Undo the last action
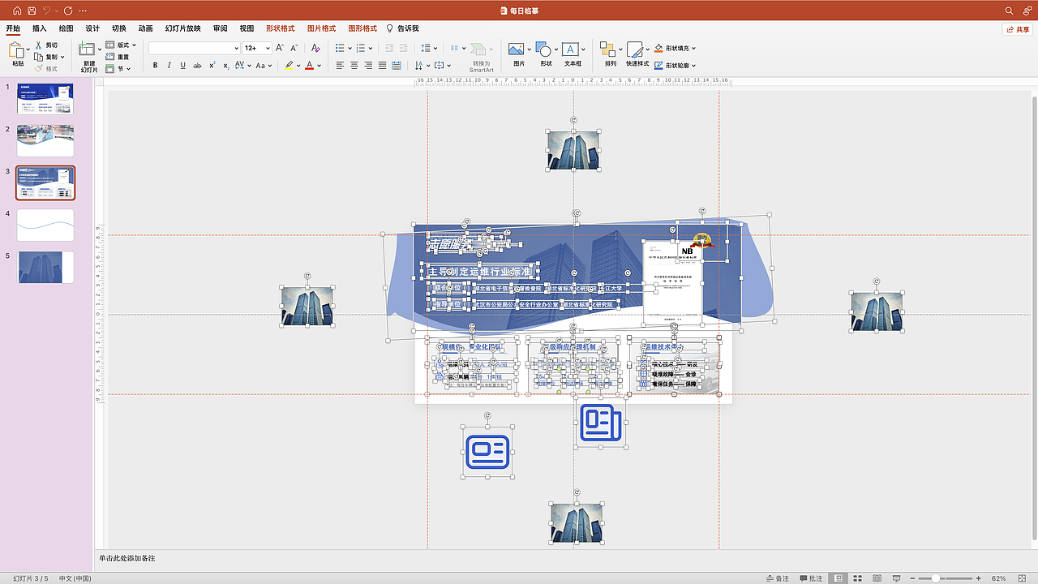This screenshot has width=1038, height=584. coord(46,11)
